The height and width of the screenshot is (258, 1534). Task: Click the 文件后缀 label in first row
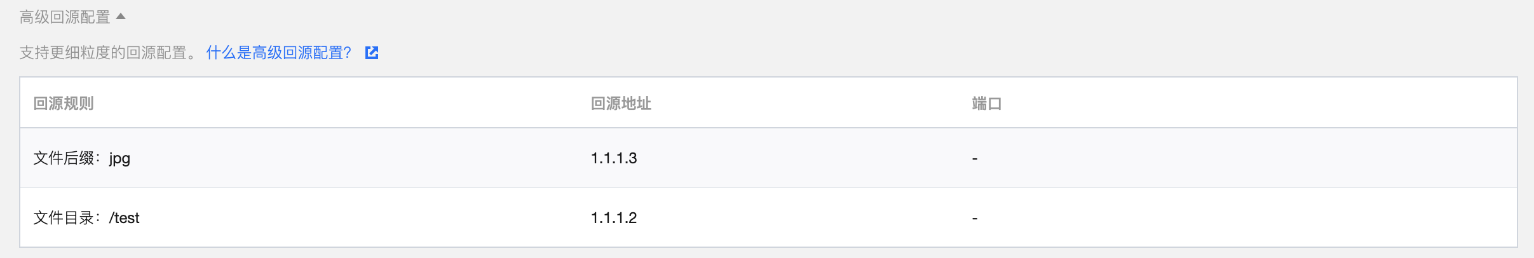coord(64,158)
